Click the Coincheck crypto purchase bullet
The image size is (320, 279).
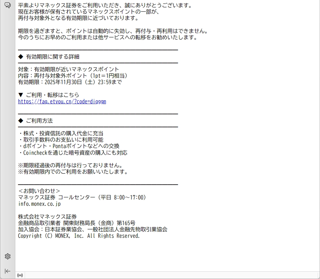click(73, 153)
